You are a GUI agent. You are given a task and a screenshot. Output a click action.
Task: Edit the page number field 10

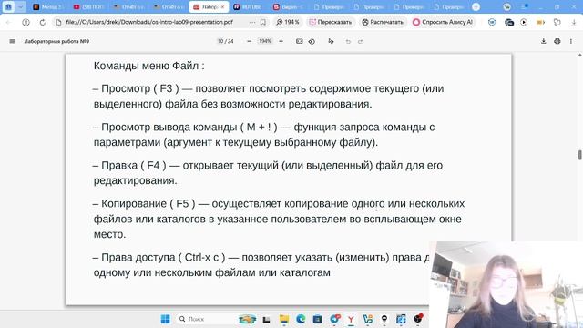tap(220, 41)
